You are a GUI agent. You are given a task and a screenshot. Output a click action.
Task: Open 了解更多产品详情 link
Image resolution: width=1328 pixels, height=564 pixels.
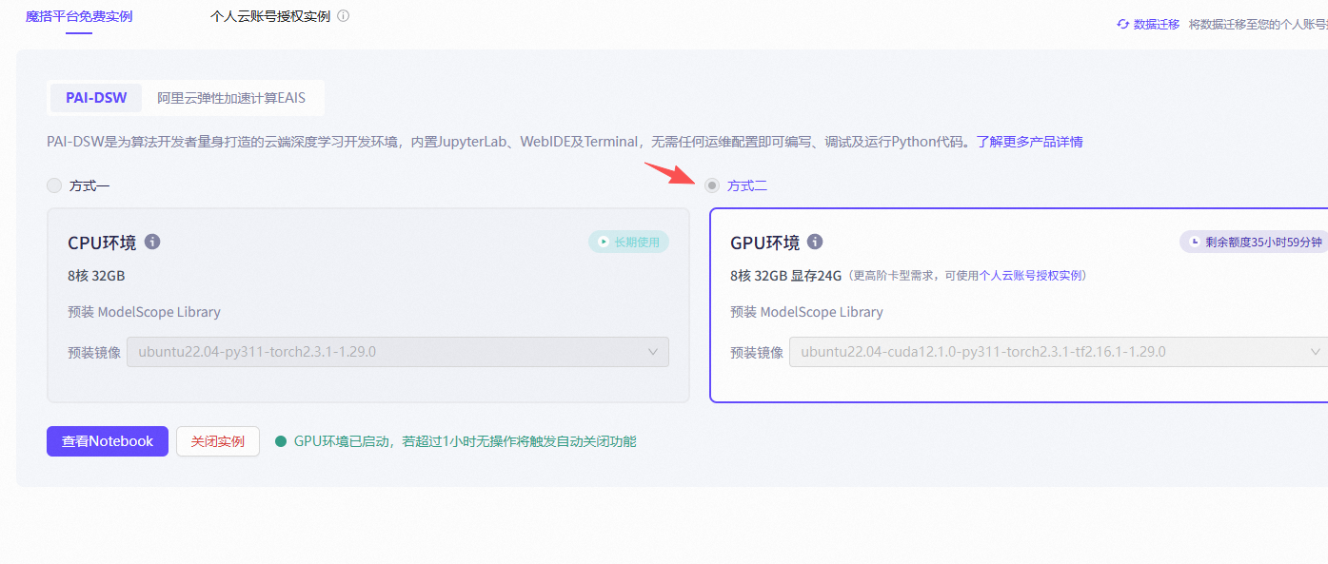(x=1029, y=142)
